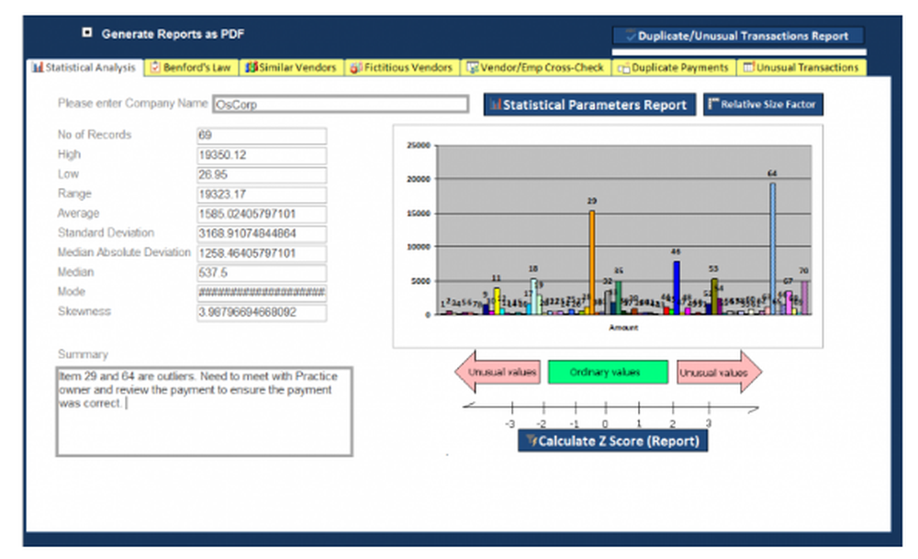
Task: Click the Median Absolute Deviation value field
Action: 262,252
